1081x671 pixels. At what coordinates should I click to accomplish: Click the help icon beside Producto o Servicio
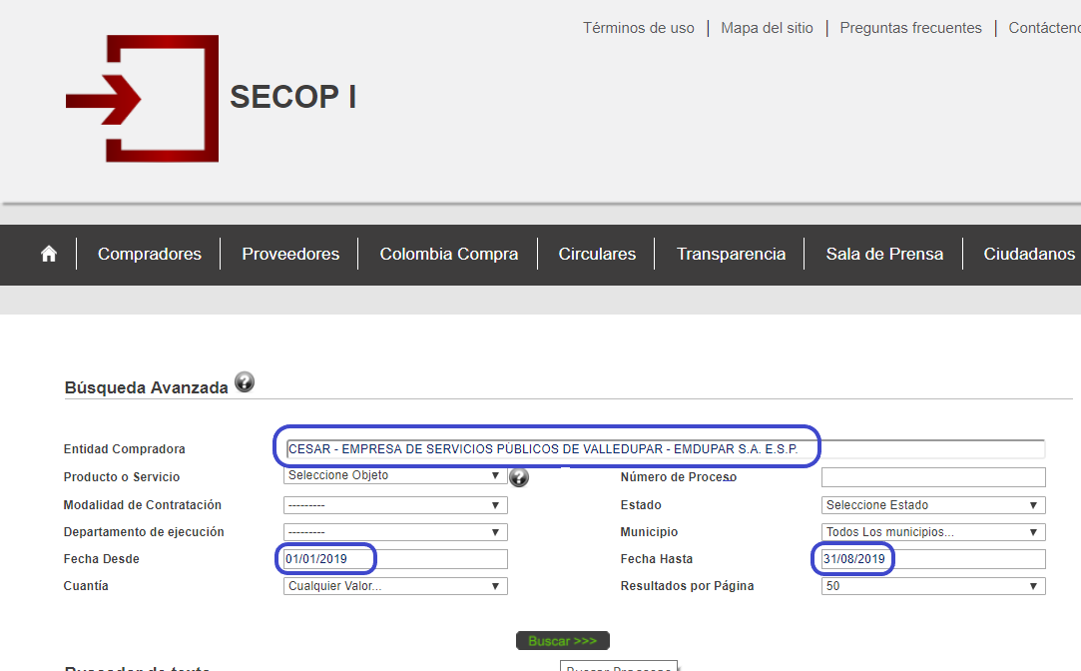coord(519,477)
